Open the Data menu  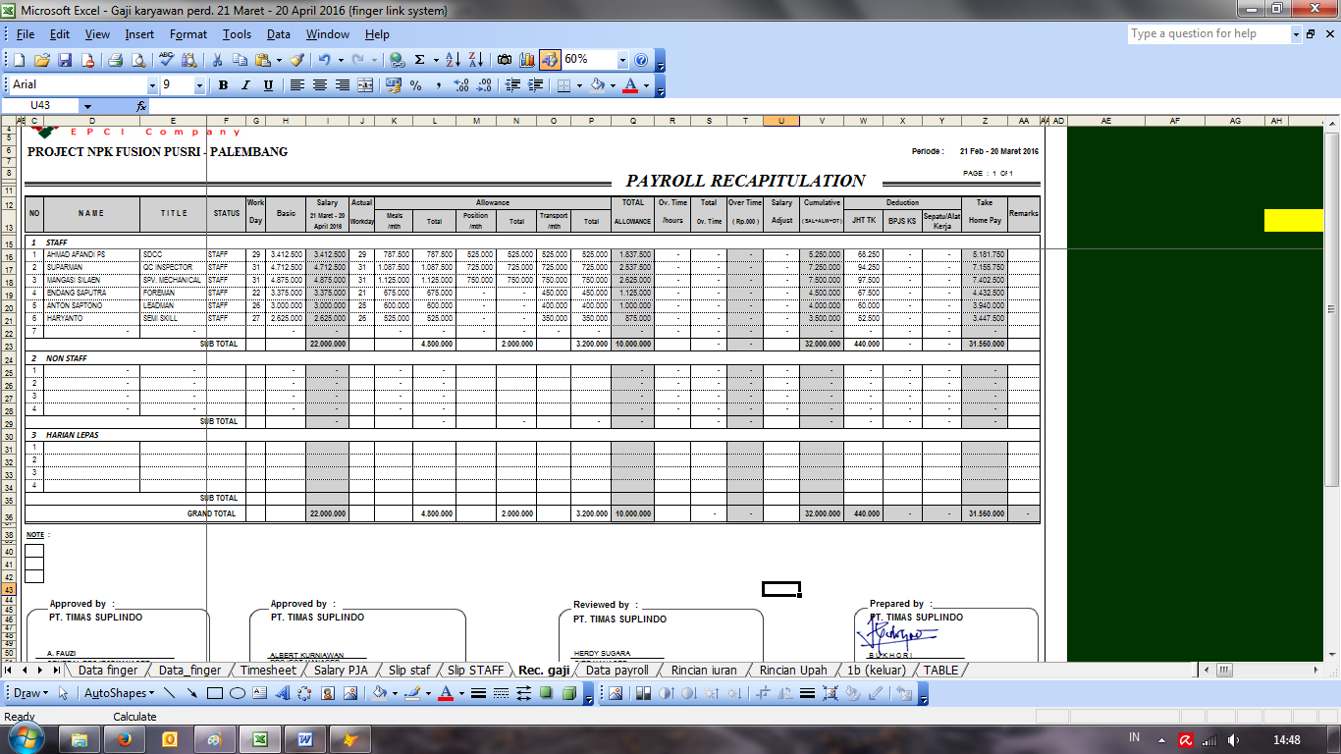point(279,34)
